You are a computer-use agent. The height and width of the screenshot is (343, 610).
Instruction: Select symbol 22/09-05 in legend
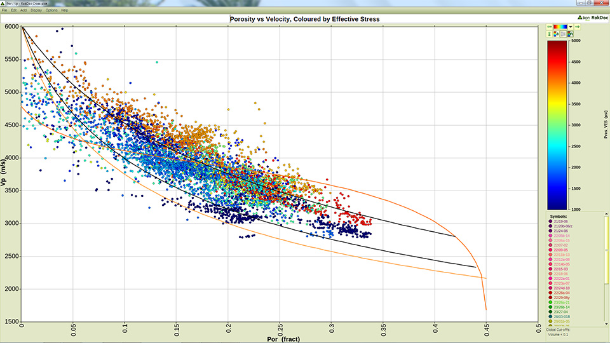559,250
